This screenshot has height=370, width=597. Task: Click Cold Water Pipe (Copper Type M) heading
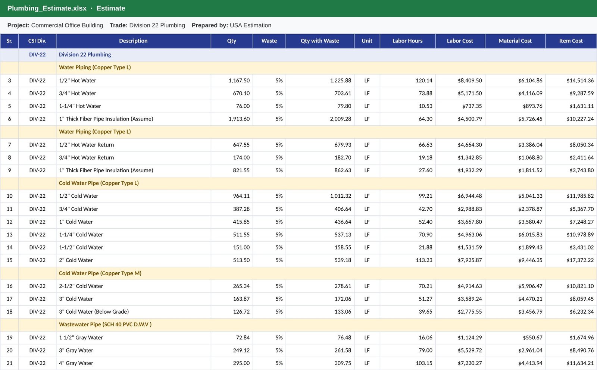click(x=298, y=273)
